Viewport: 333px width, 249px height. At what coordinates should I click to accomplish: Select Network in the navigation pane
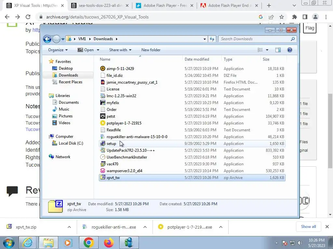[x=63, y=157]
